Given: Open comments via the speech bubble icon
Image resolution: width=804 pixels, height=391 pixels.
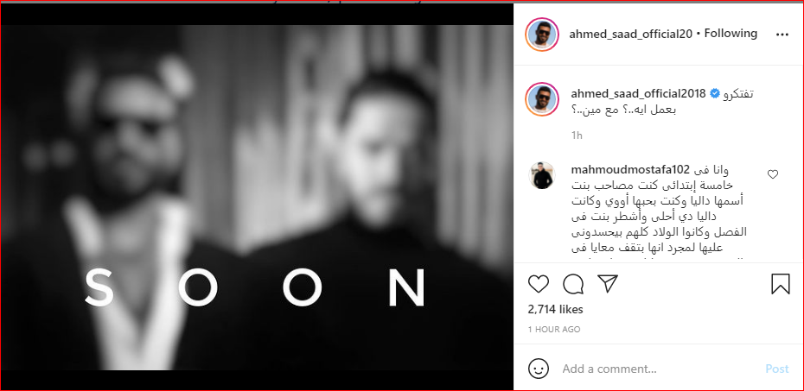Looking at the screenshot, I should click(573, 283).
